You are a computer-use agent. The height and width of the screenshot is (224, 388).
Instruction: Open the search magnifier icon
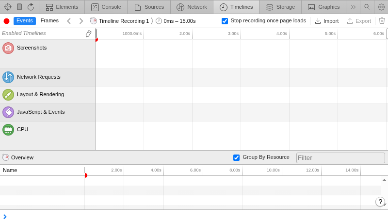367,7
